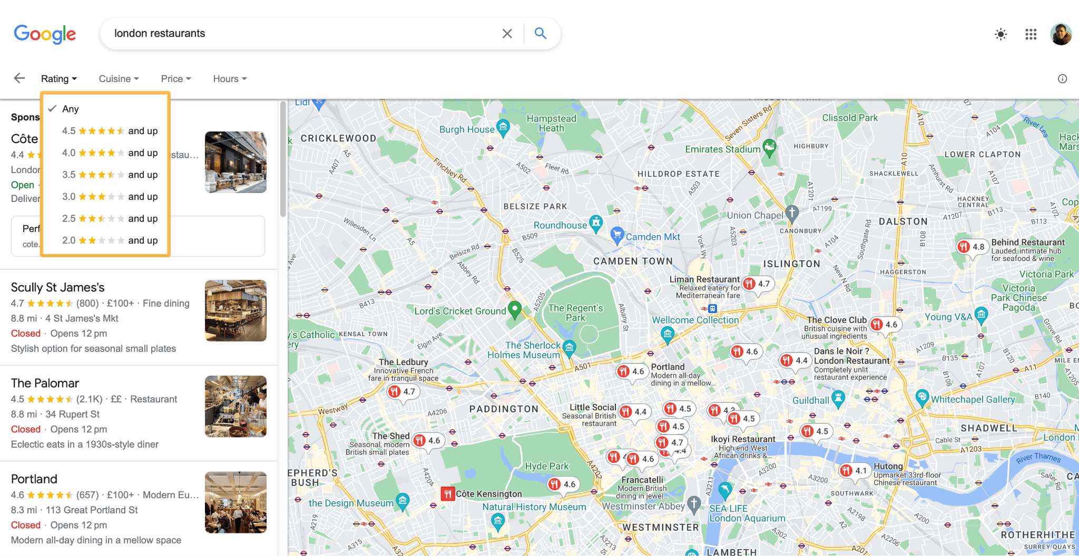
Task: Toggle dark mode with the sun icon
Action: tap(1000, 34)
